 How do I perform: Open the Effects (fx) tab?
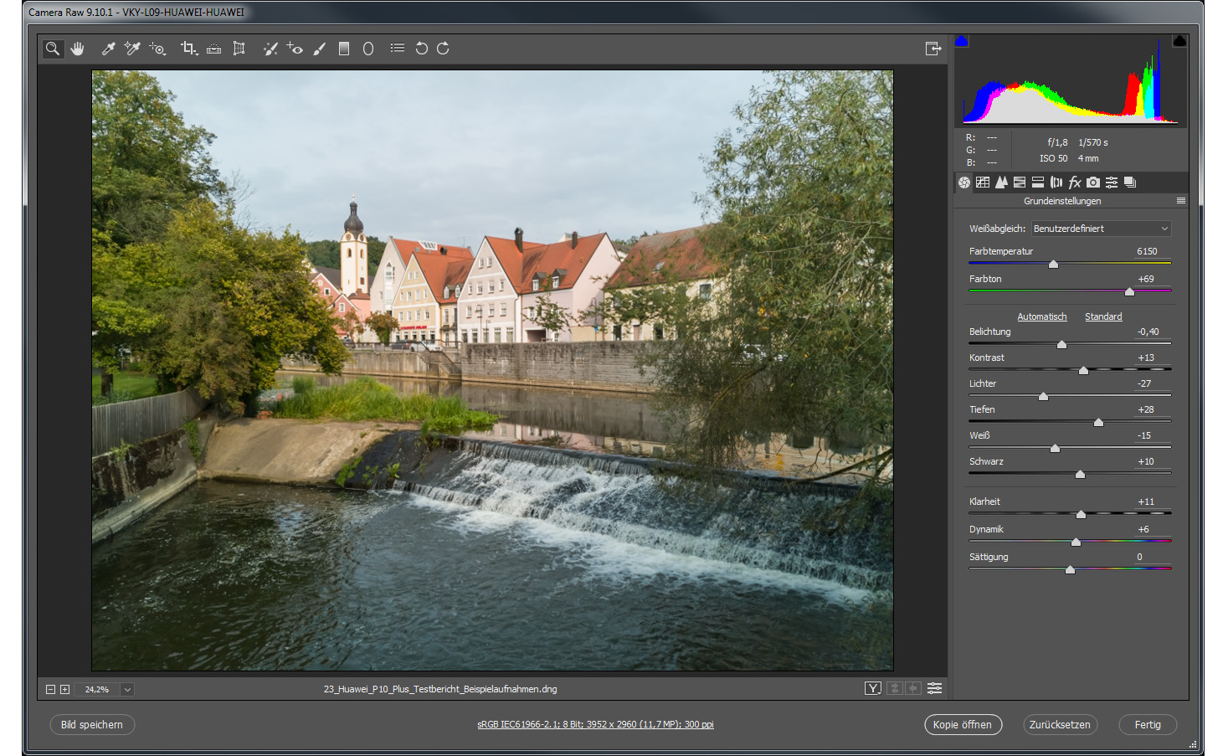pos(1075,183)
